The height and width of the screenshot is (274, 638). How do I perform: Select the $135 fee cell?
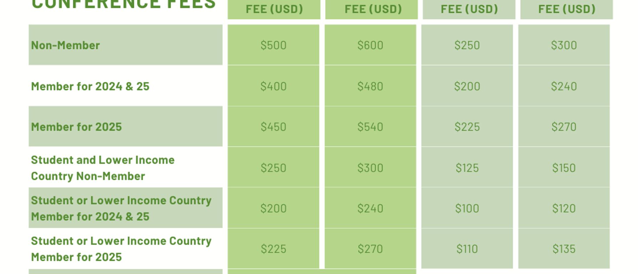tap(564, 249)
